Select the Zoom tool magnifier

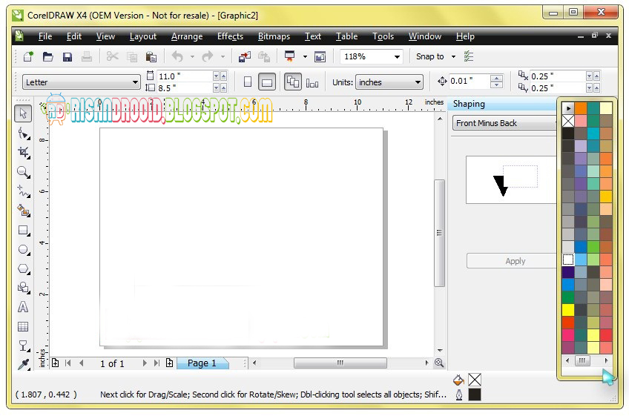click(23, 173)
